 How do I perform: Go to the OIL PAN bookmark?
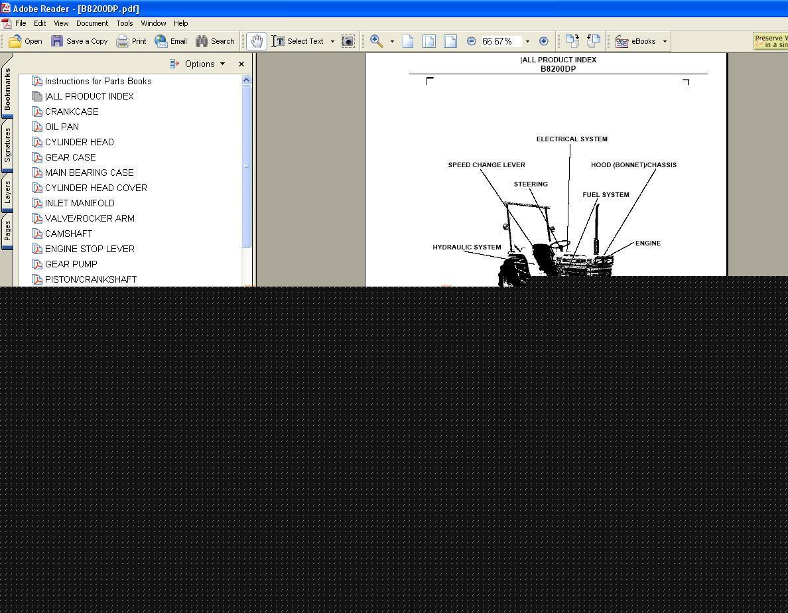[62, 127]
